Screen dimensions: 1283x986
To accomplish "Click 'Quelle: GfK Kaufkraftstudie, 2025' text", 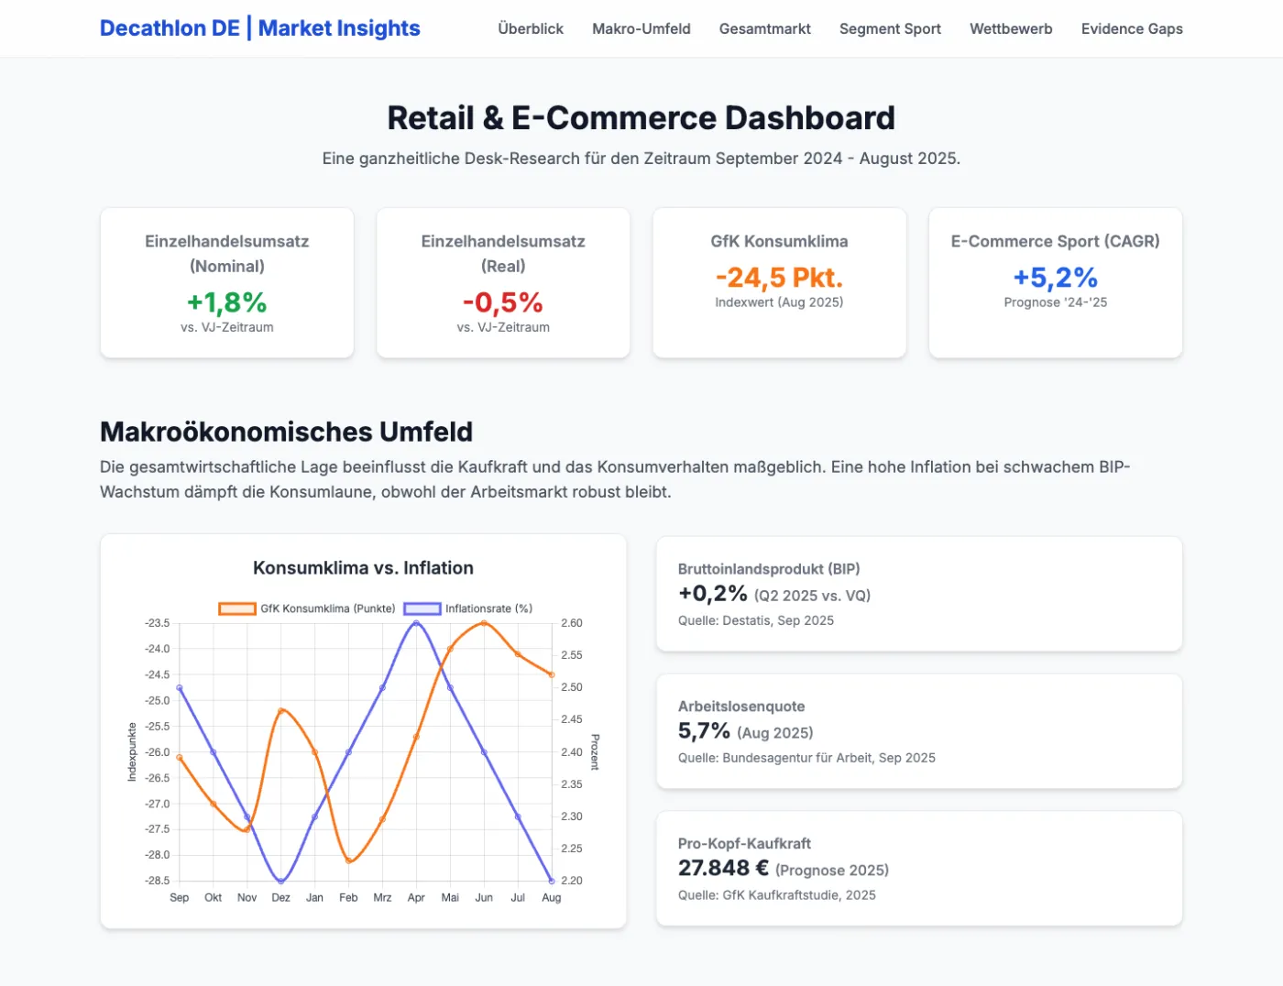I will [x=777, y=895].
